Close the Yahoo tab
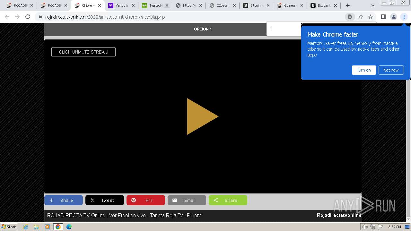This screenshot has height=231, width=411. [133, 5]
